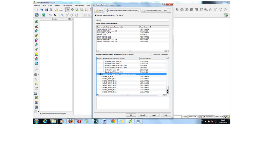
Task: Click the Filtro input field
Action: (x=135, y=20)
